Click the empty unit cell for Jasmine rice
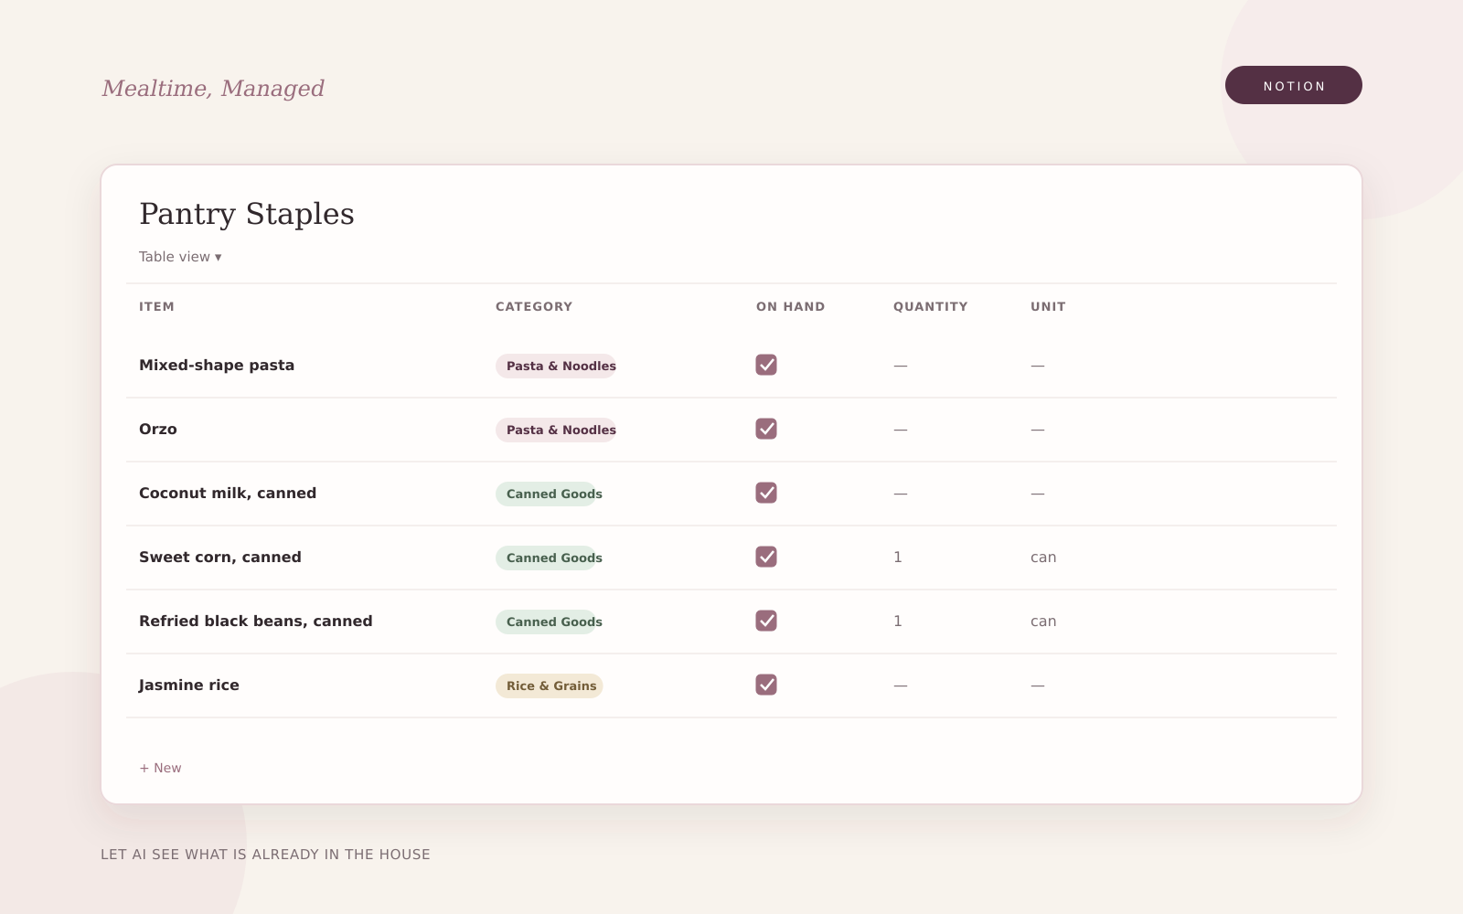The image size is (1463, 914). click(x=1038, y=685)
